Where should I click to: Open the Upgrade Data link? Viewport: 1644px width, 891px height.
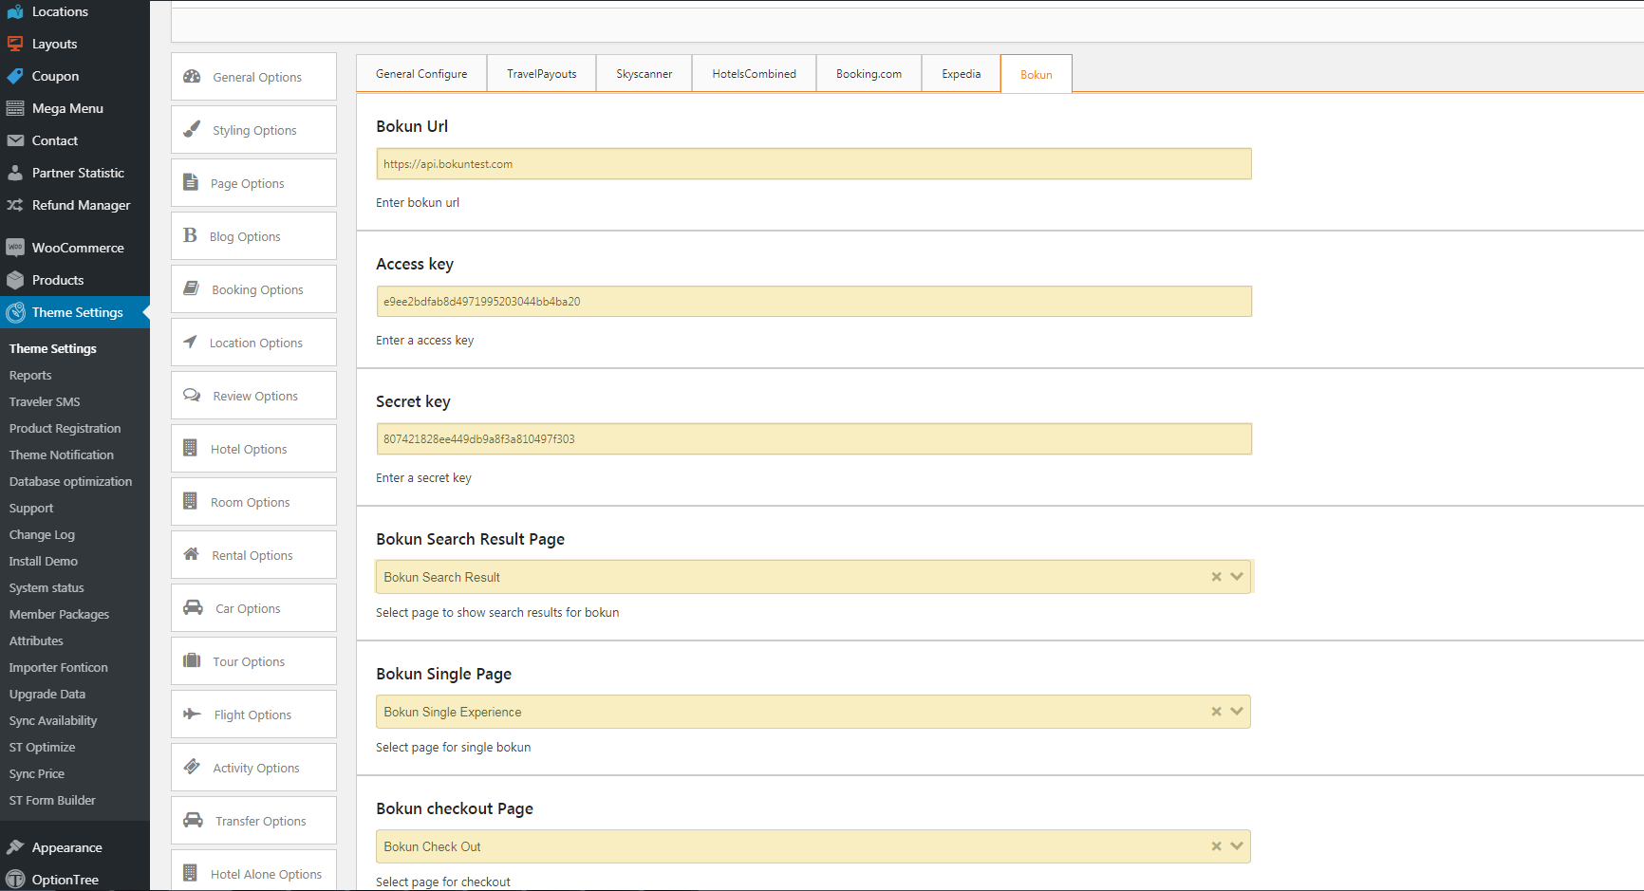tap(47, 695)
